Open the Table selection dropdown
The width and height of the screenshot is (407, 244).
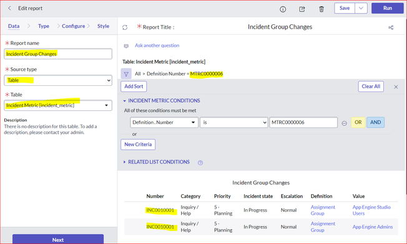click(58, 105)
